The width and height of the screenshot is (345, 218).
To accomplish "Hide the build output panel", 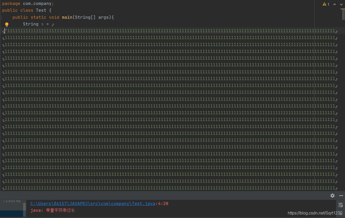I will point(341,196).
